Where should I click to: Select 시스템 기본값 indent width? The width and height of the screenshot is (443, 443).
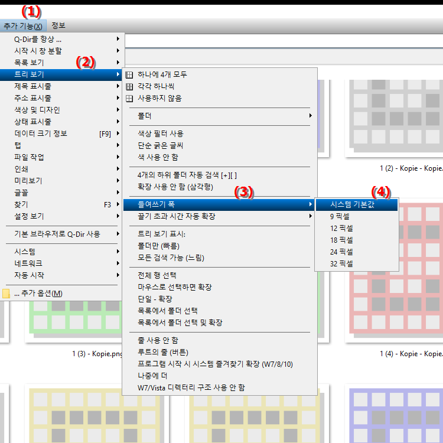(357, 205)
